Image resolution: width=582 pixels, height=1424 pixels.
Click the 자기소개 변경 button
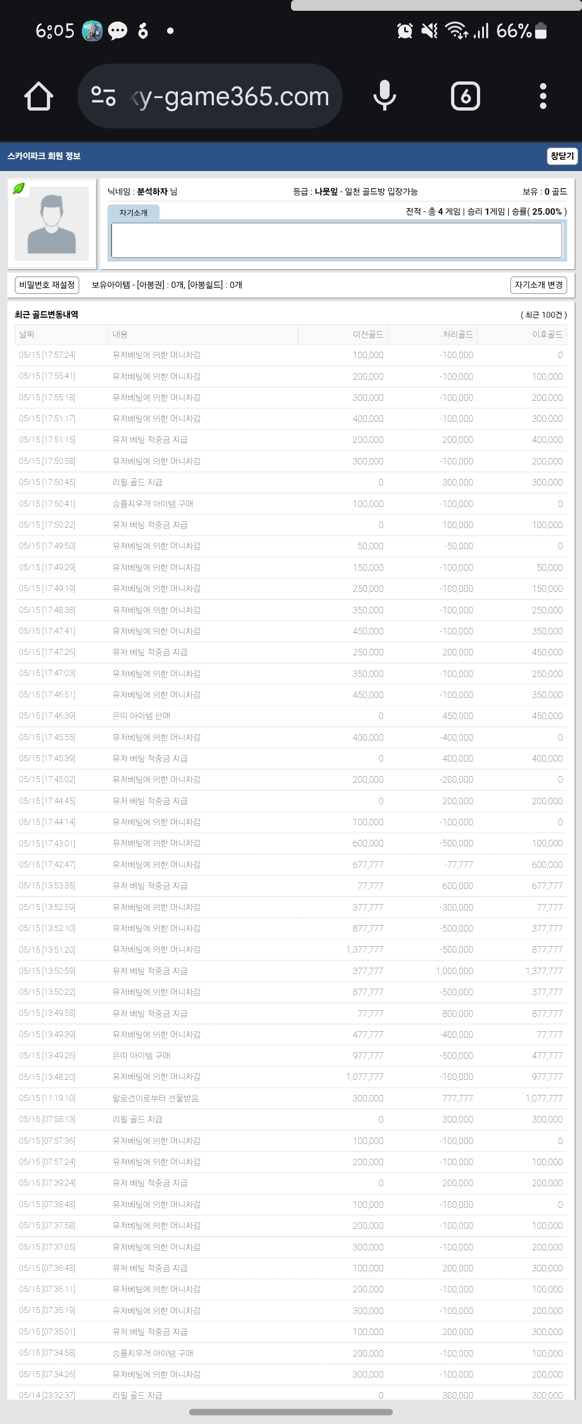point(538,285)
